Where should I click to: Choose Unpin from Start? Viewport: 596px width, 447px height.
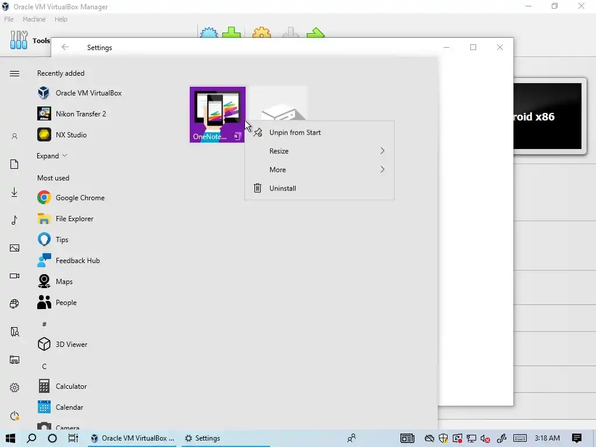pyautogui.click(x=320, y=132)
